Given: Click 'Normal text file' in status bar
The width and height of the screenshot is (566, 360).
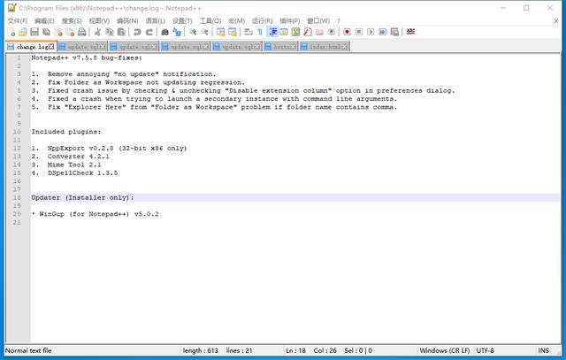Looking at the screenshot, I should tap(28, 350).
